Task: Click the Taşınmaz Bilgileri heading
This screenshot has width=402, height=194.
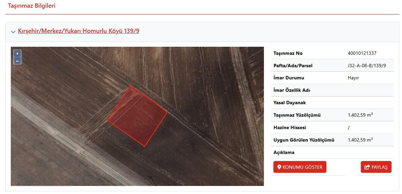Action: click(x=31, y=6)
